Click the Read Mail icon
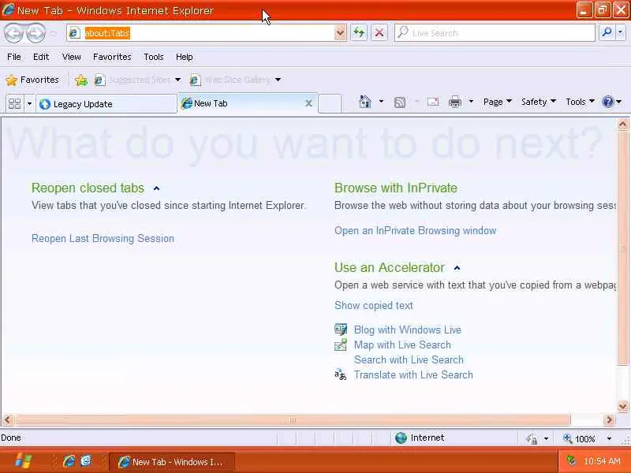The height and width of the screenshot is (473, 631). pyautogui.click(x=432, y=102)
